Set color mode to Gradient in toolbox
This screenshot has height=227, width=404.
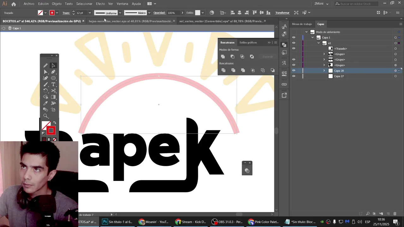tap(49, 139)
